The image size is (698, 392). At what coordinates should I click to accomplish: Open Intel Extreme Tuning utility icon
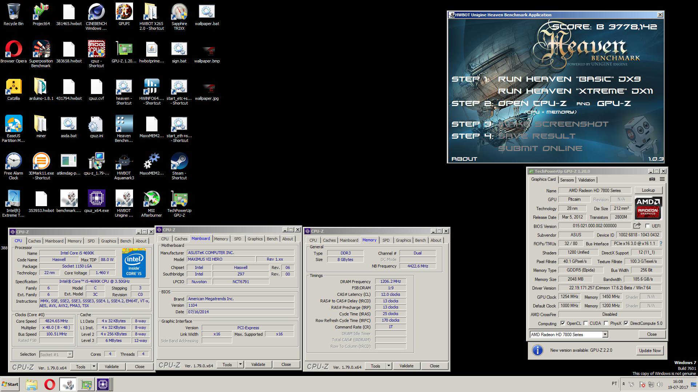pyautogui.click(x=13, y=204)
